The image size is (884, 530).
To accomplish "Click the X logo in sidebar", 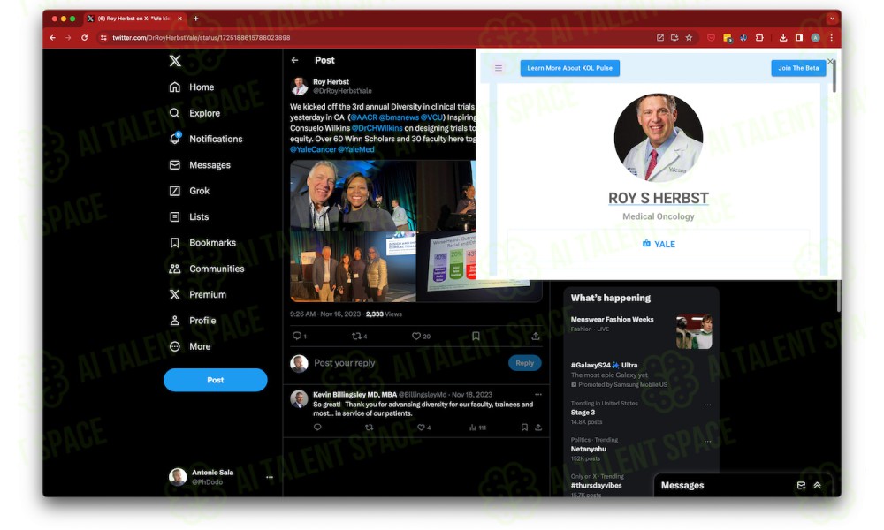I will [x=175, y=61].
